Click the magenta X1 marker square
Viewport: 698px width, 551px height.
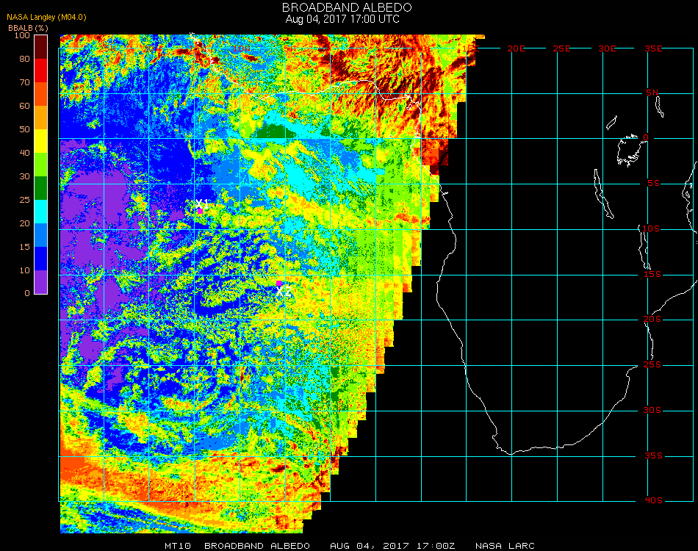click(200, 211)
